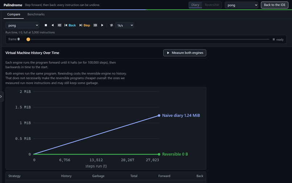
Task: Select the Compare tab
Action: [14, 15]
